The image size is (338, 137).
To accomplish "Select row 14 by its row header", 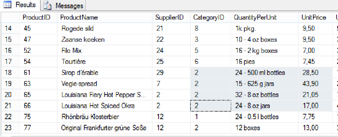I will point(10,29).
